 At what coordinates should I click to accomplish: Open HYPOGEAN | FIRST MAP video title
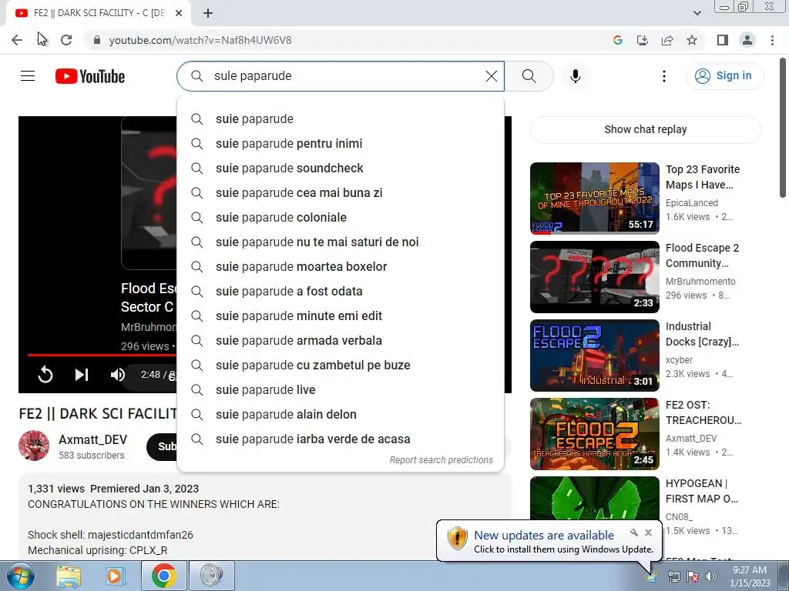(x=702, y=491)
